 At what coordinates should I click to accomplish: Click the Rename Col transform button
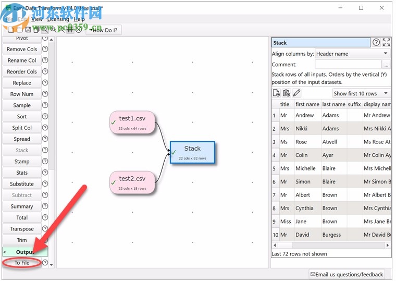point(22,60)
